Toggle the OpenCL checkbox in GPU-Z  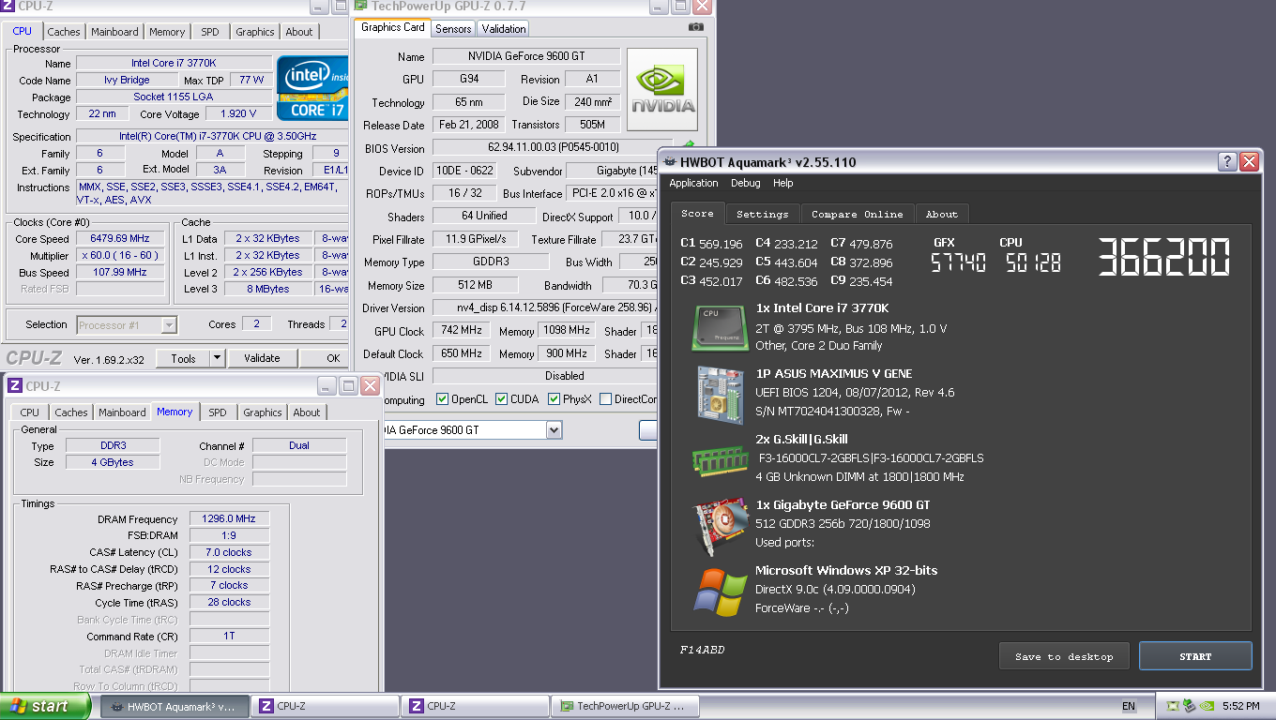pyautogui.click(x=443, y=399)
